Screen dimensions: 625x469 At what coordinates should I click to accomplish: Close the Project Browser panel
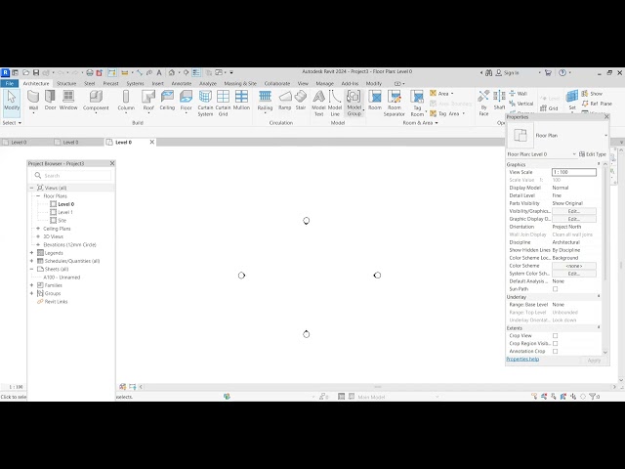[112, 163]
